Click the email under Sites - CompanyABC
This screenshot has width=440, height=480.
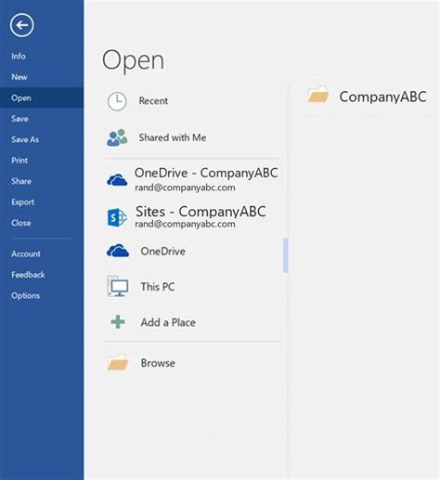[x=185, y=224]
